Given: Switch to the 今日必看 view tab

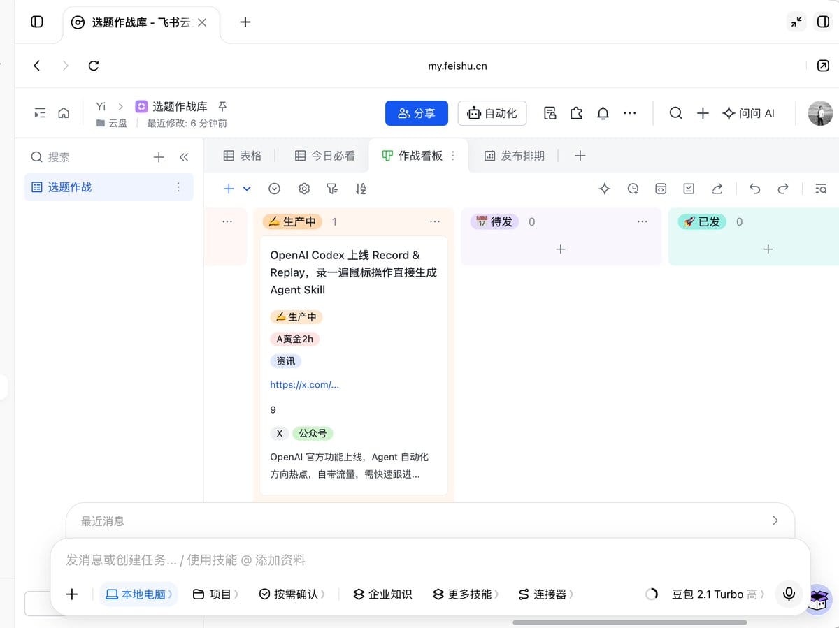Looking at the screenshot, I should (324, 156).
